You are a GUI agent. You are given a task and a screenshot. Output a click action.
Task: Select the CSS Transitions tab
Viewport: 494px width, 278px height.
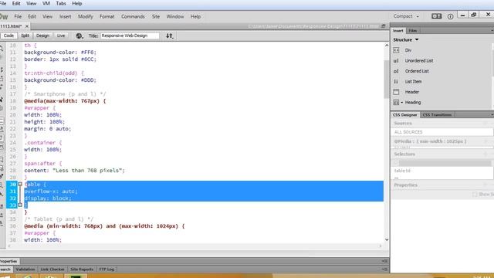pyautogui.click(x=437, y=115)
